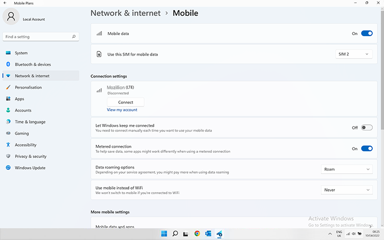Disable the Metered connection toggle
The height and width of the screenshot is (240, 384).
click(367, 149)
